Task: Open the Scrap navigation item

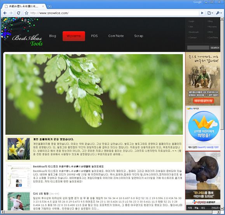Action: 139,36
